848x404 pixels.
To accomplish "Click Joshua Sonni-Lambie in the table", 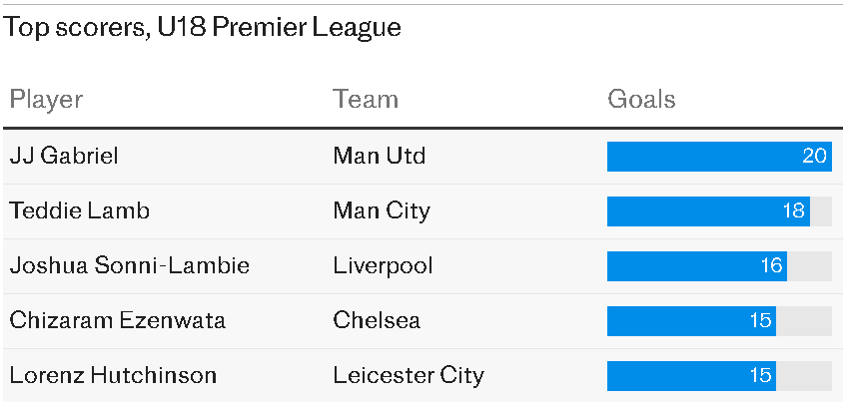I will click(x=129, y=265).
